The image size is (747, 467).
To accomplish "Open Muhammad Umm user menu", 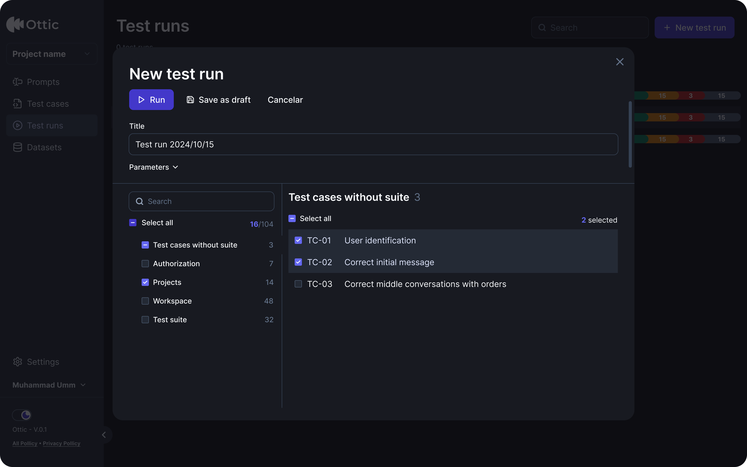I will click(49, 385).
